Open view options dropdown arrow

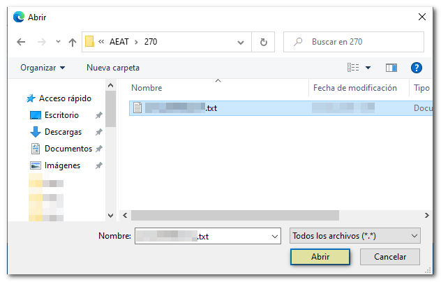click(x=368, y=68)
